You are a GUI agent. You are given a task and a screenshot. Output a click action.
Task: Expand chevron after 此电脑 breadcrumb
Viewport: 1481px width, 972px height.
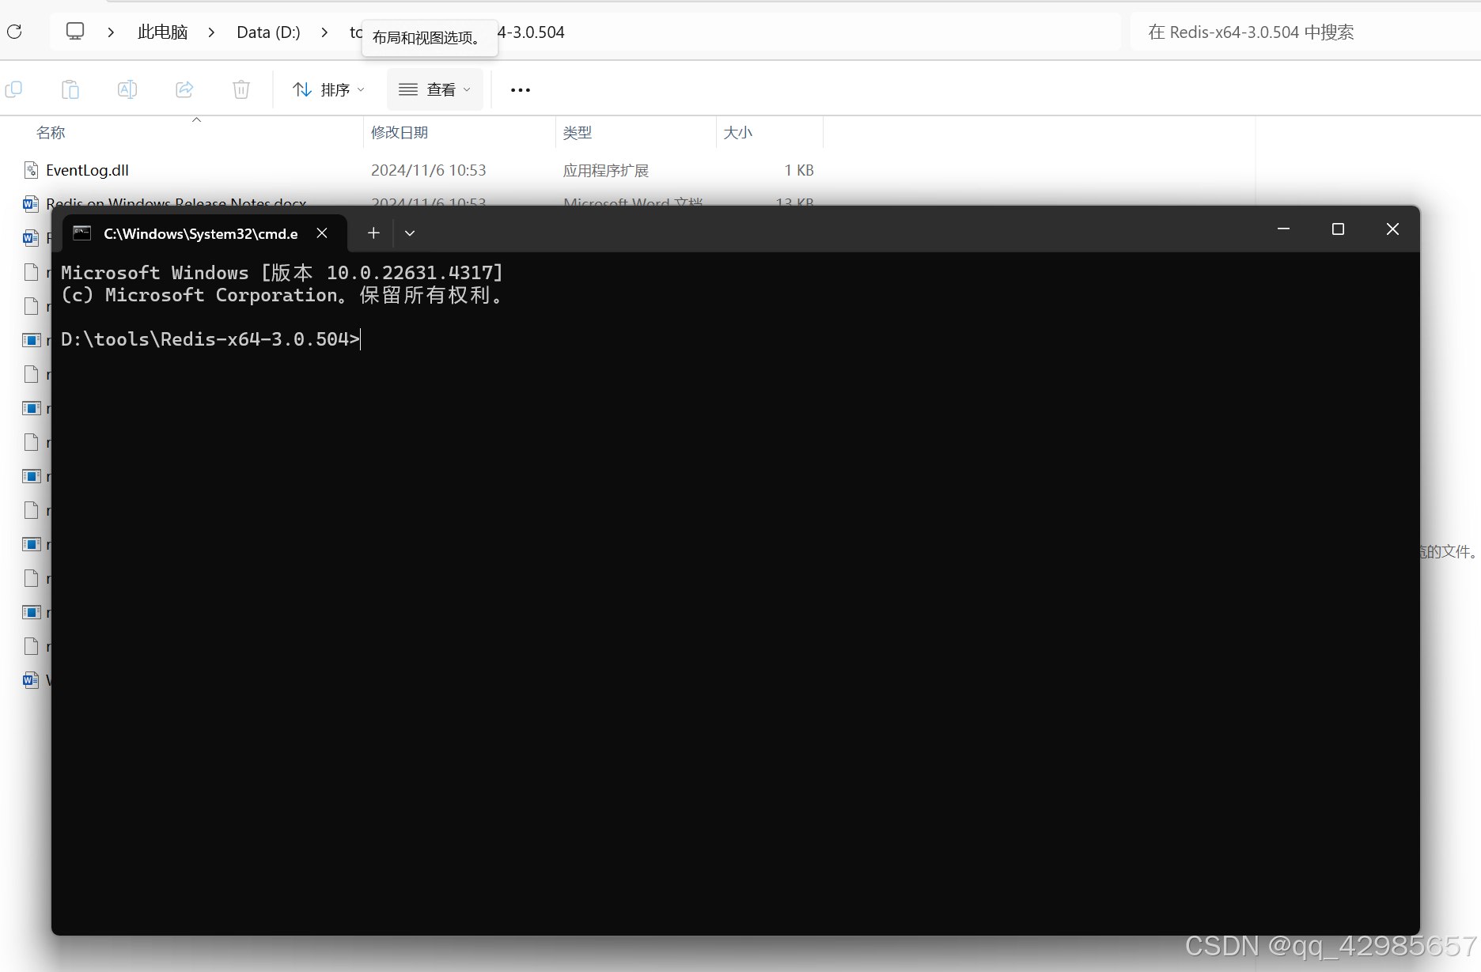click(211, 32)
